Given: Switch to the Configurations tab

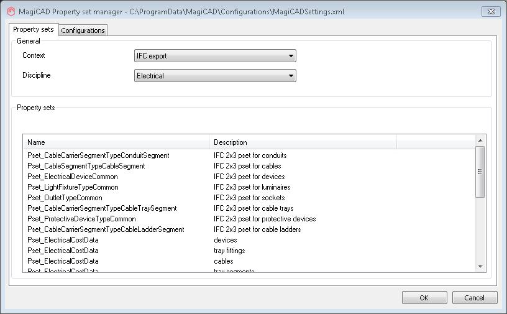Looking at the screenshot, I should click(x=83, y=30).
